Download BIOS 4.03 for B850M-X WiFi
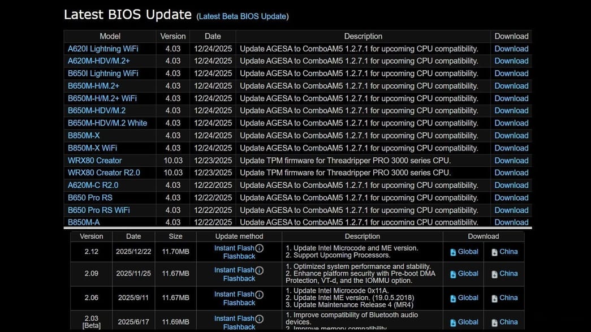591x332 pixels. click(x=511, y=148)
